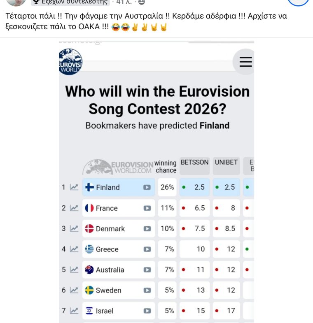Click France's Unibet odds 8
The image size is (313, 323).
click(x=232, y=208)
